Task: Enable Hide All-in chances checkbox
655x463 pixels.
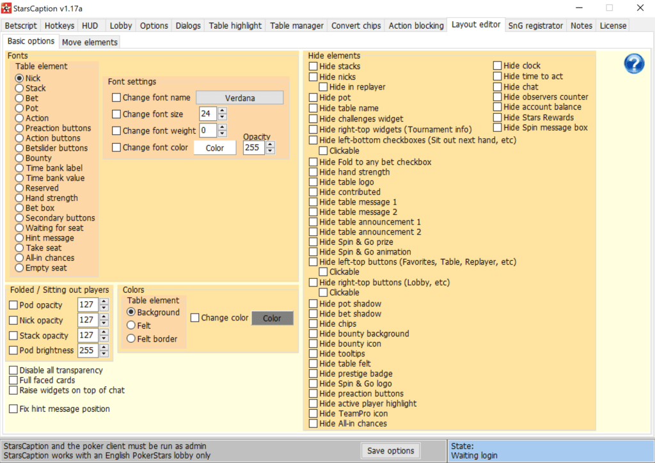Action: click(313, 423)
